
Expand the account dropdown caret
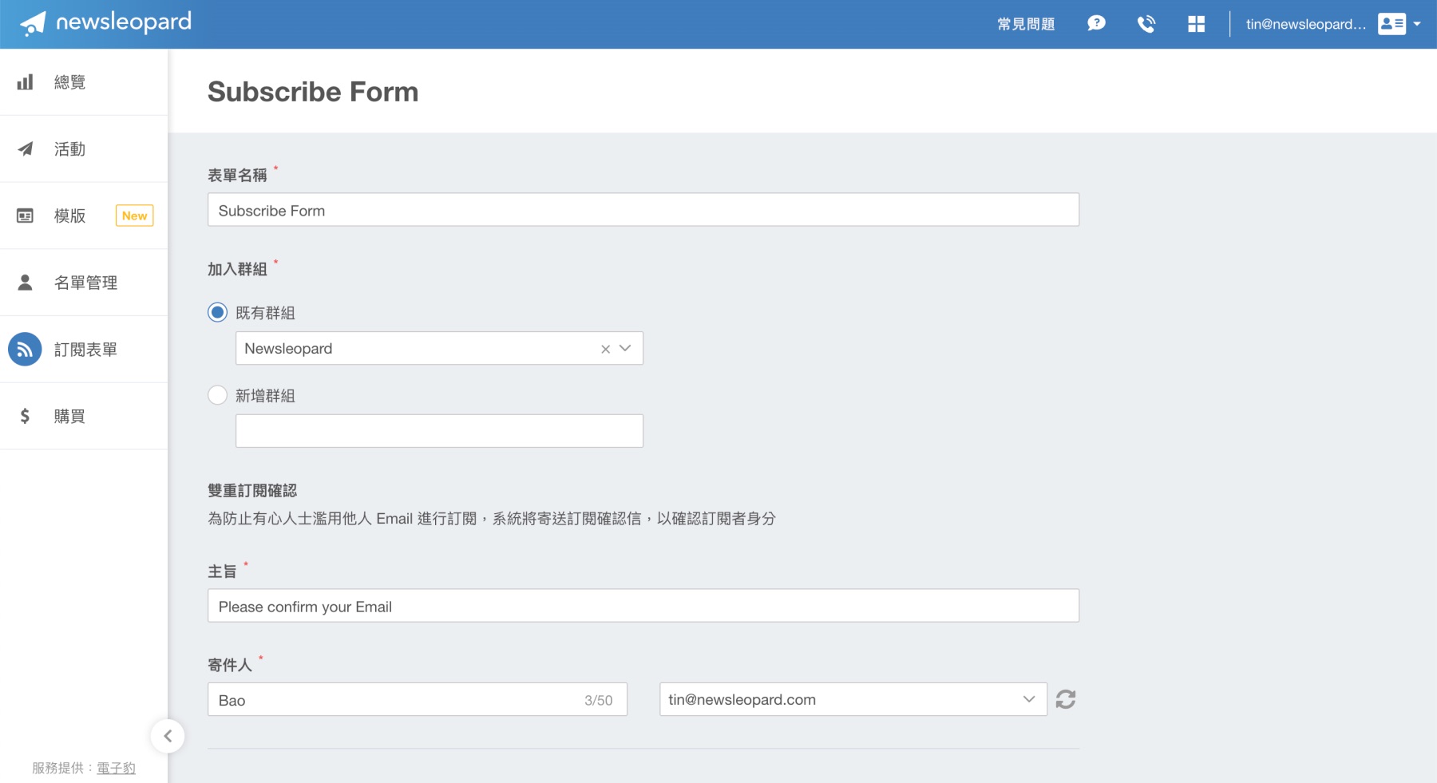[x=1417, y=24]
